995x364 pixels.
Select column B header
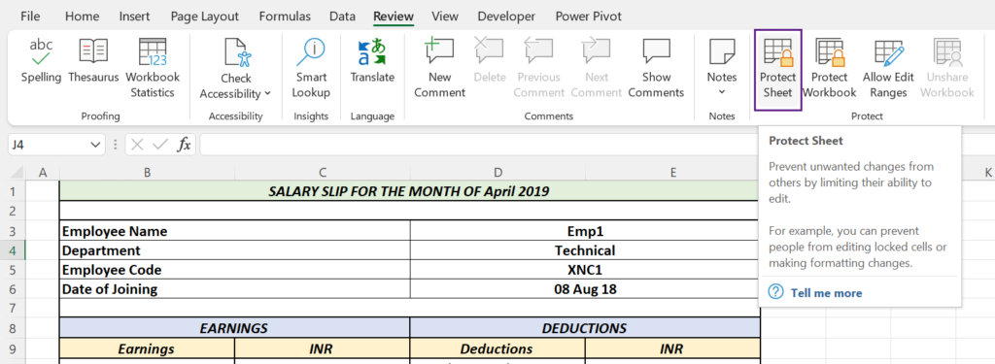pyautogui.click(x=147, y=173)
